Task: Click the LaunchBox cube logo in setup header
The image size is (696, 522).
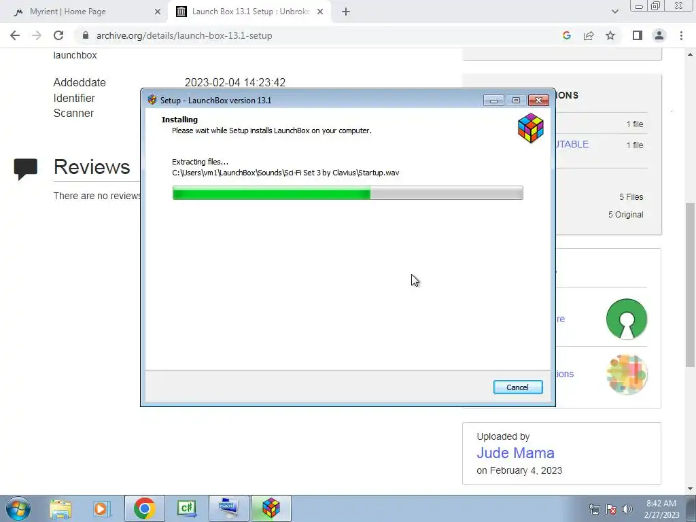Action: (530, 128)
